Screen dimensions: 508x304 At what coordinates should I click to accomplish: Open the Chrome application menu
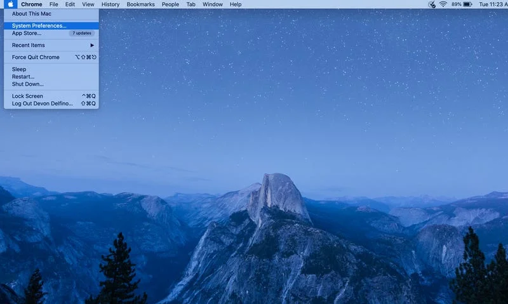point(31,4)
